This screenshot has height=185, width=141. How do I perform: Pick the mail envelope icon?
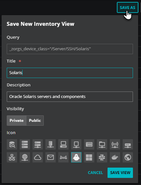click(51, 157)
